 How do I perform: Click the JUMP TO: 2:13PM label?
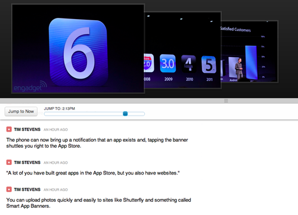[60, 108]
